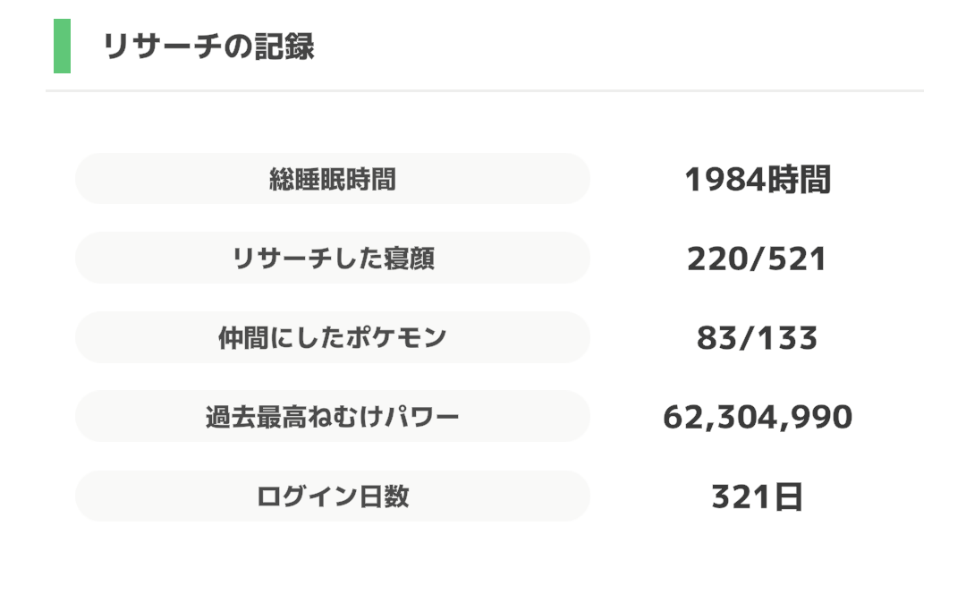Click the 時間 unit after 1984
Image resolution: width=966 pixels, height=611 pixels.
[799, 180]
